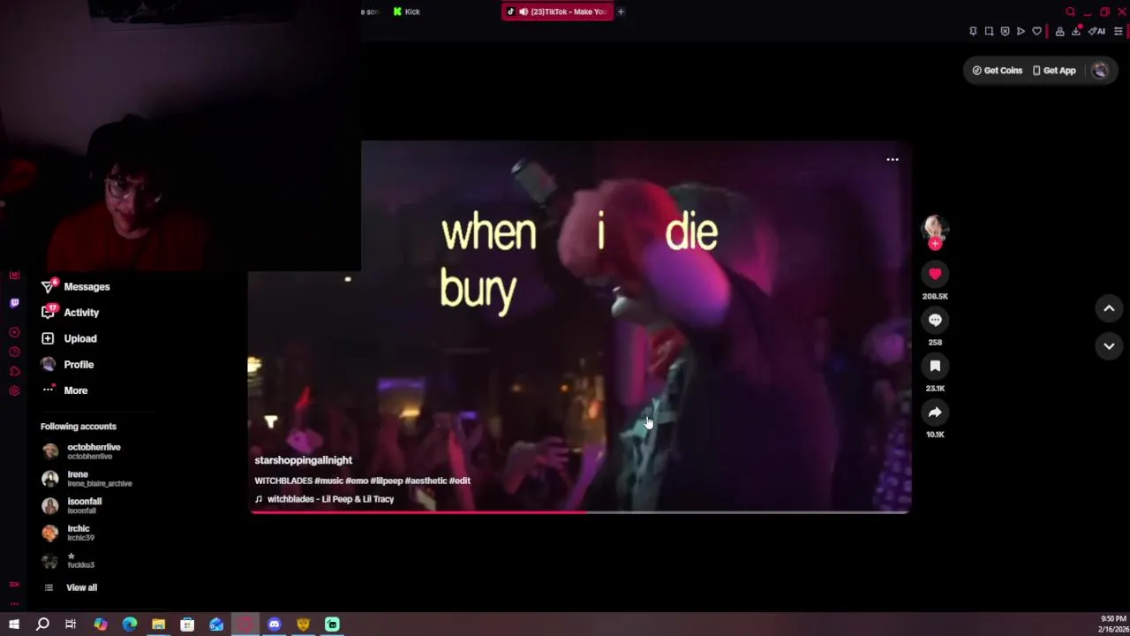Open File Explorer from the taskbar

[159, 625]
